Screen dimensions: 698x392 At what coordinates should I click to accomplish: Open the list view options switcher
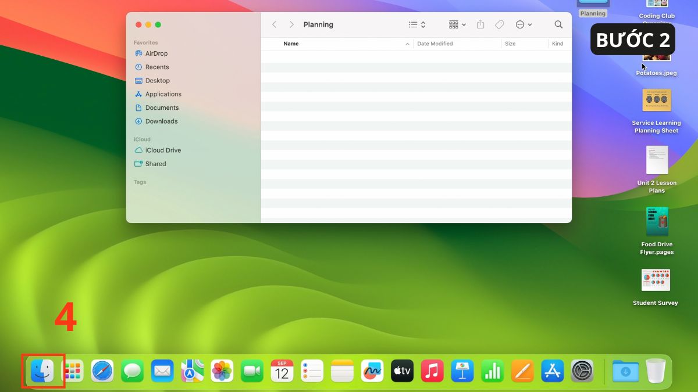[x=417, y=24]
